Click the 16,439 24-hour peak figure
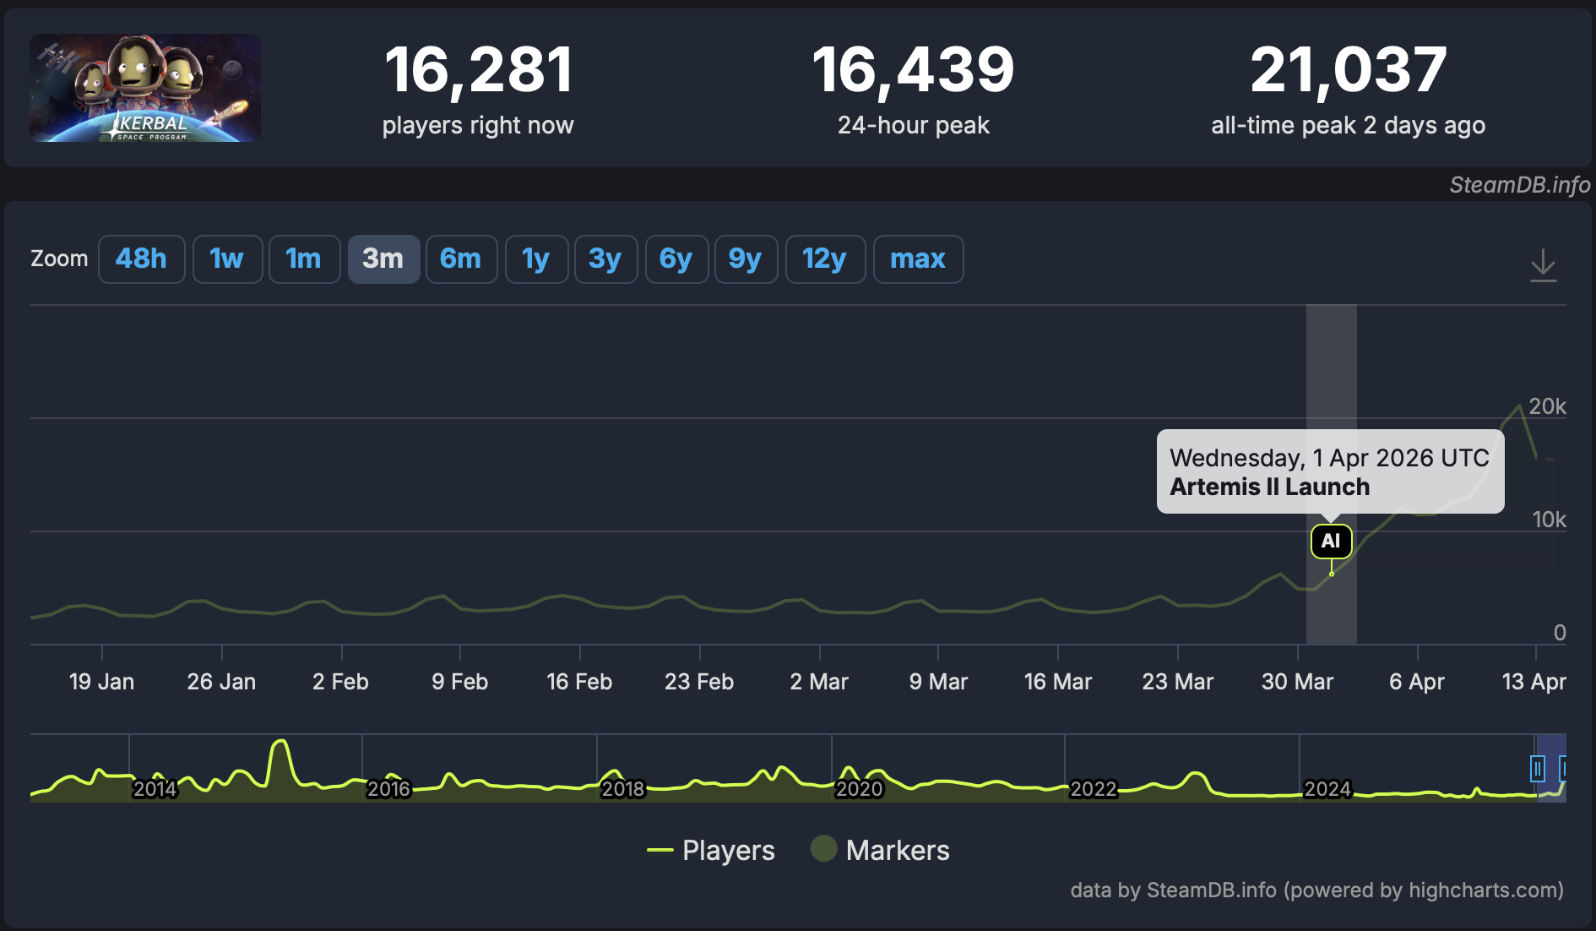The width and height of the screenshot is (1596, 931). point(913,70)
